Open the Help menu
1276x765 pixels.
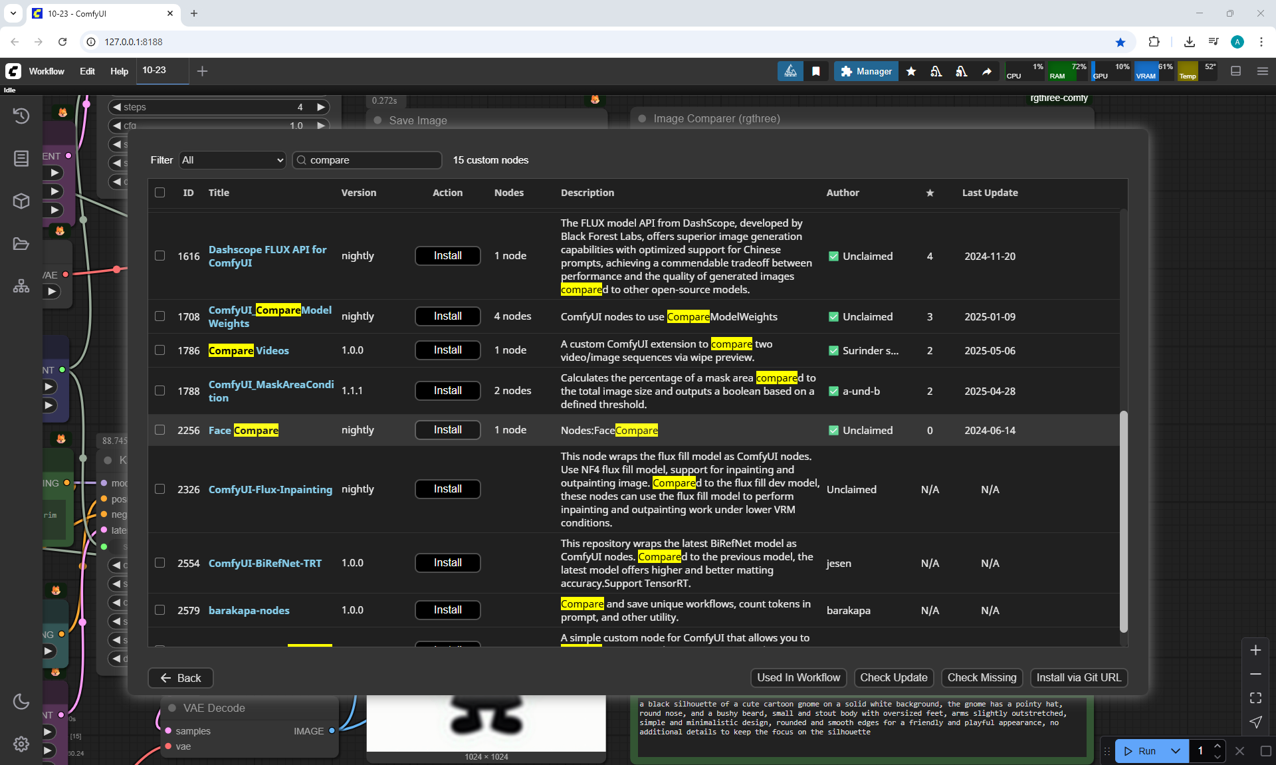119,71
